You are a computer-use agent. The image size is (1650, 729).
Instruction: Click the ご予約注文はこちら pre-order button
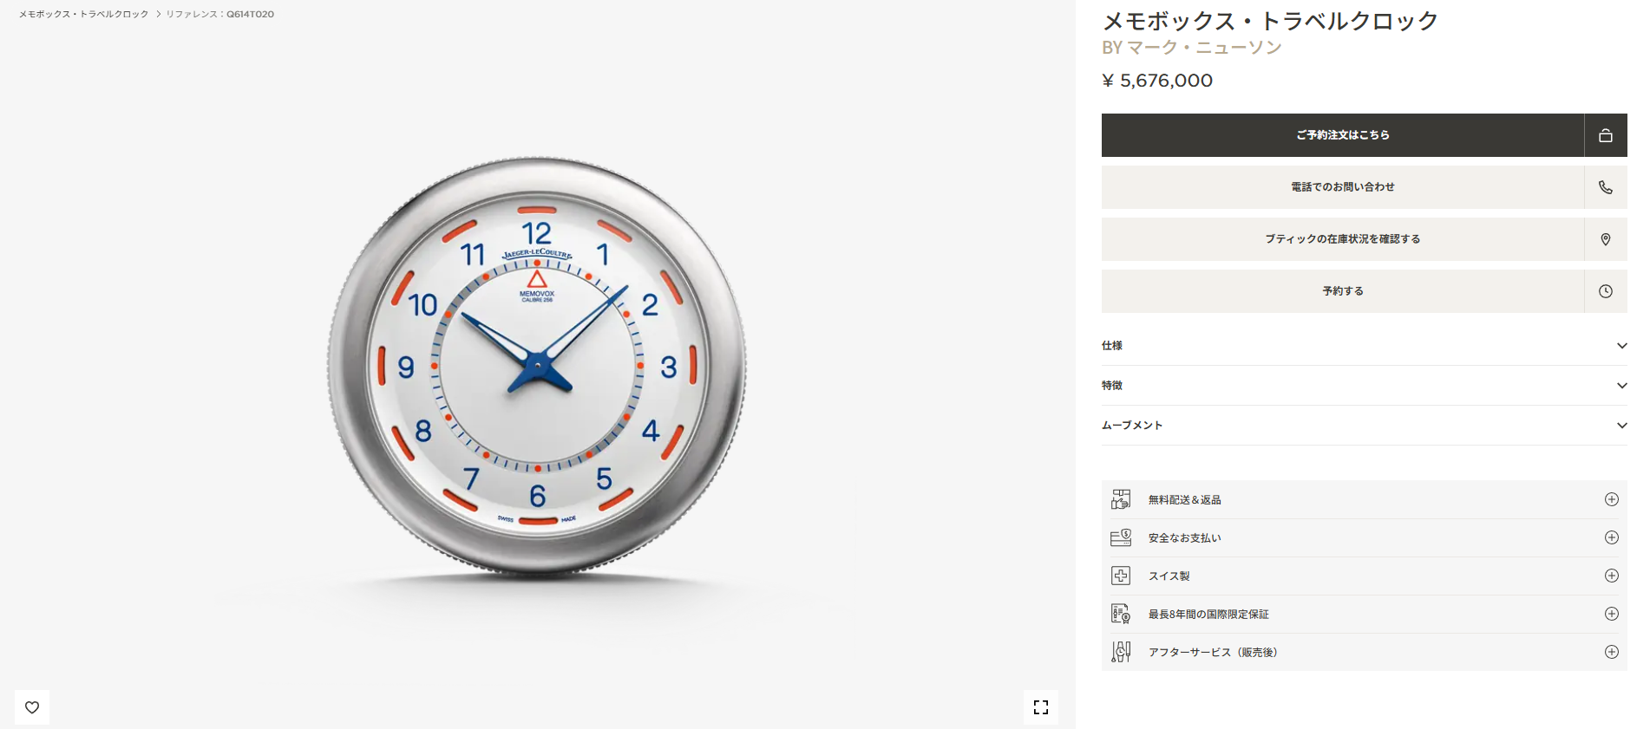point(1343,135)
